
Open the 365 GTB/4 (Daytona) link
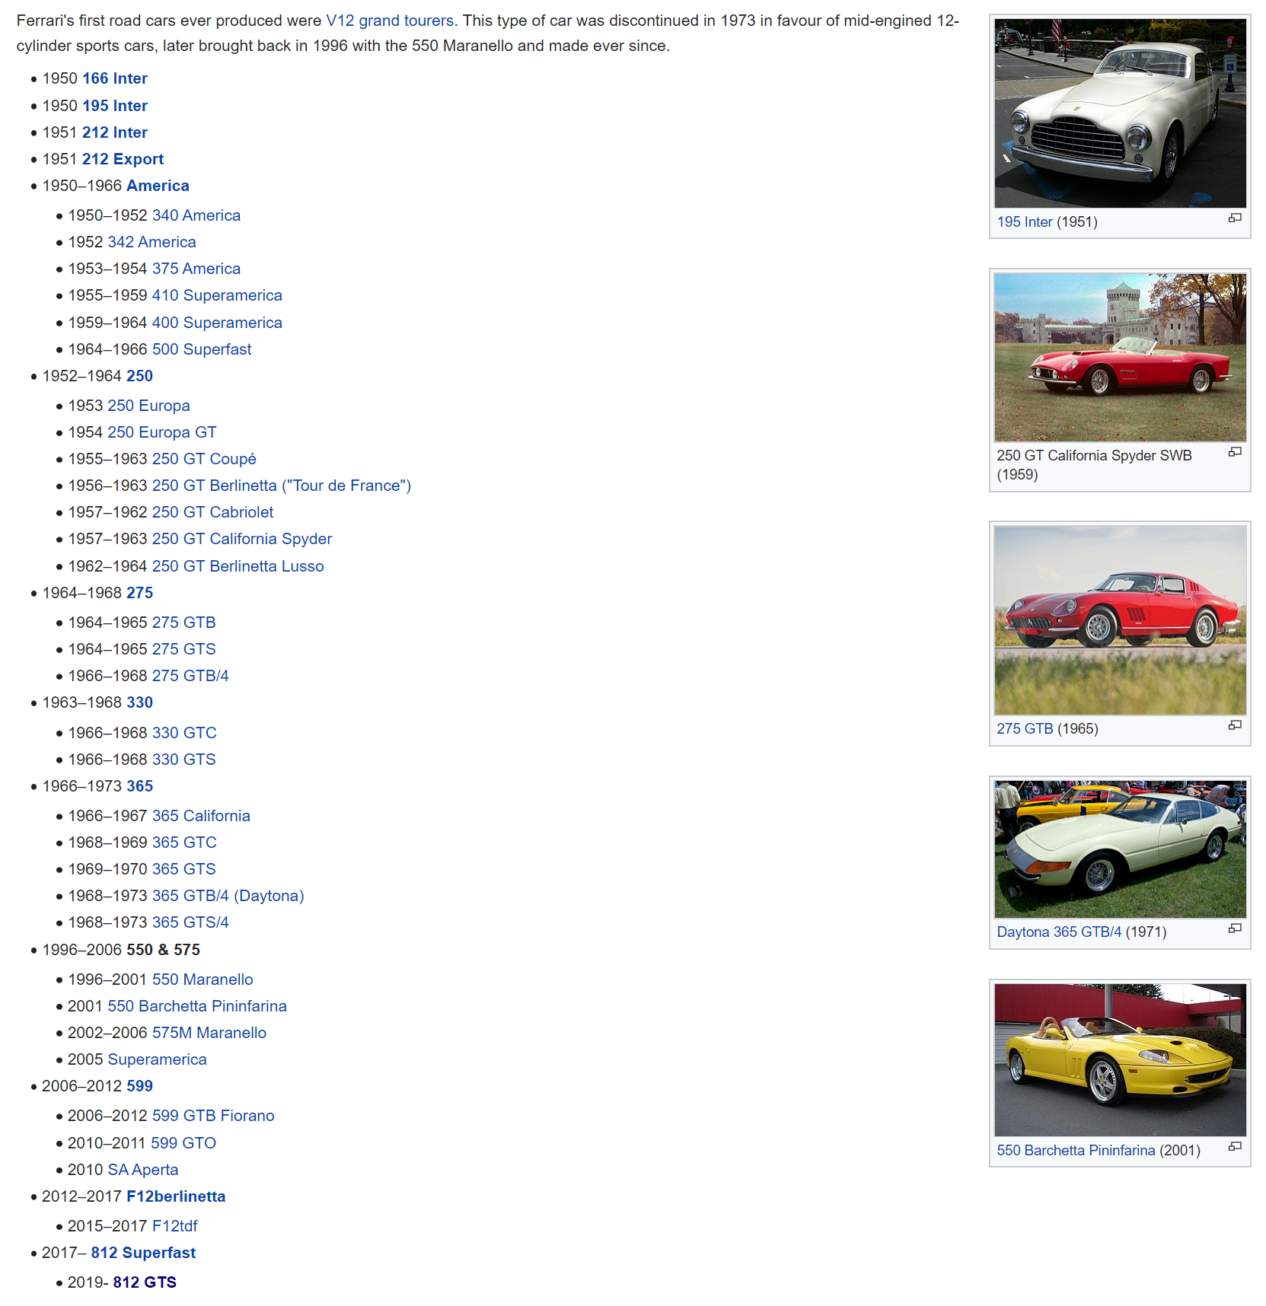point(228,896)
